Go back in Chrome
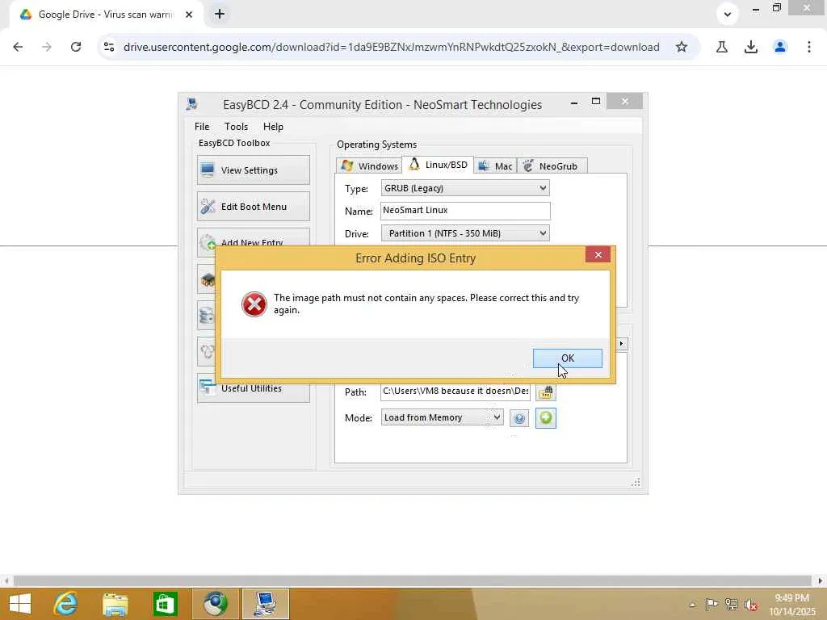Viewport: 827px width, 620px height. [18, 47]
